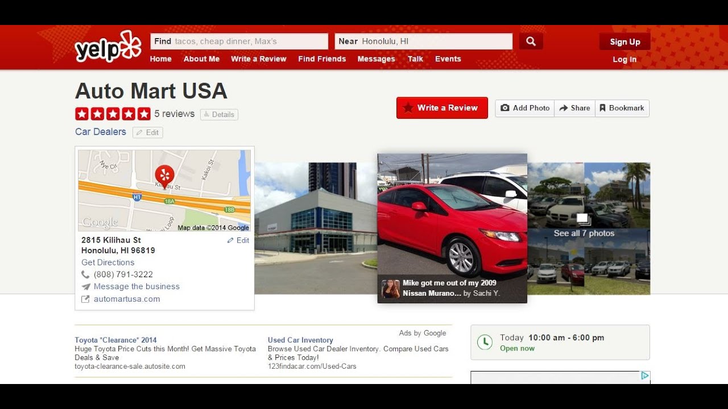
Task: Click Edit link beside the address
Action: coord(238,240)
